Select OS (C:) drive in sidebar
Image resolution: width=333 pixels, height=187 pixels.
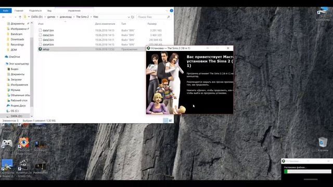click(15, 111)
